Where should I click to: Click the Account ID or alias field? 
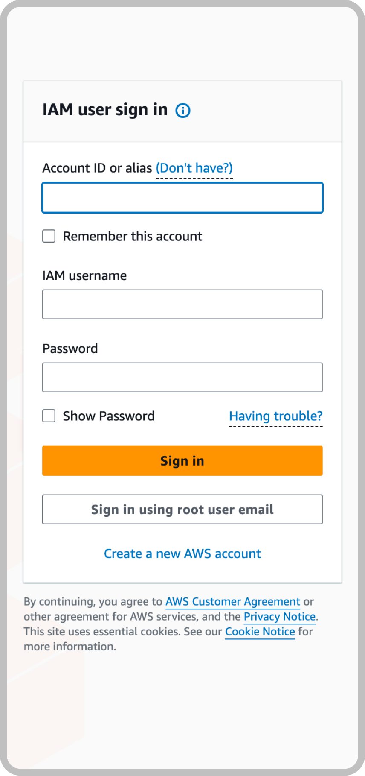[182, 197]
